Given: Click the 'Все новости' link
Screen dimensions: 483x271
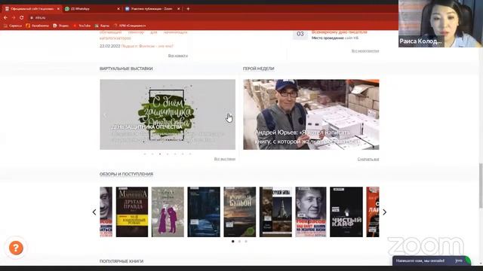Looking at the screenshot, I should click(178, 56).
